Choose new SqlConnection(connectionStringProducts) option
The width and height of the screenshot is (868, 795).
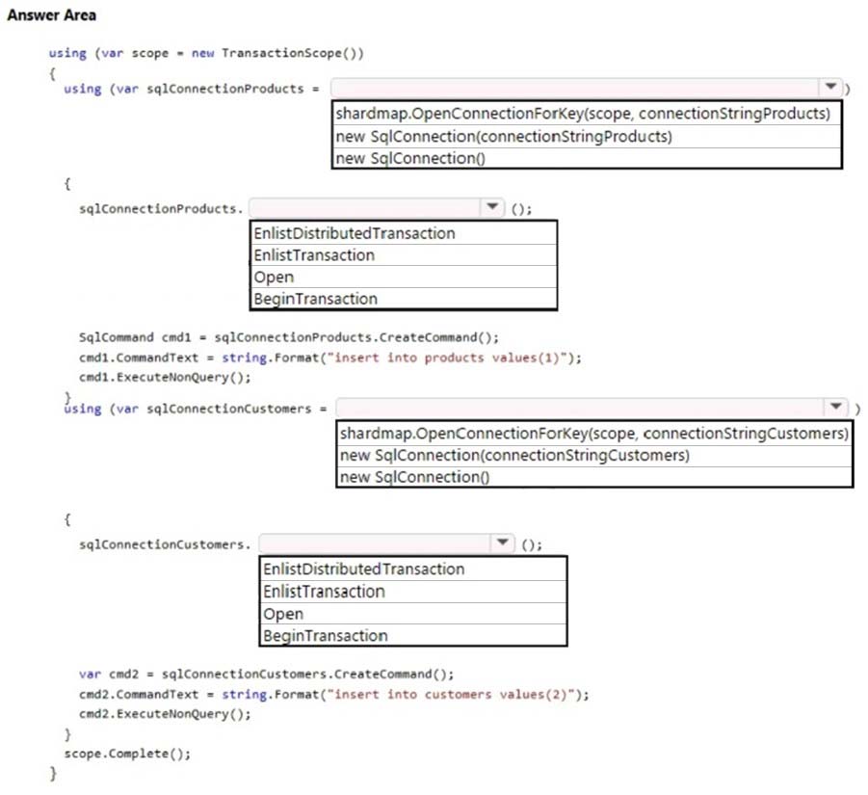pos(587,137)
